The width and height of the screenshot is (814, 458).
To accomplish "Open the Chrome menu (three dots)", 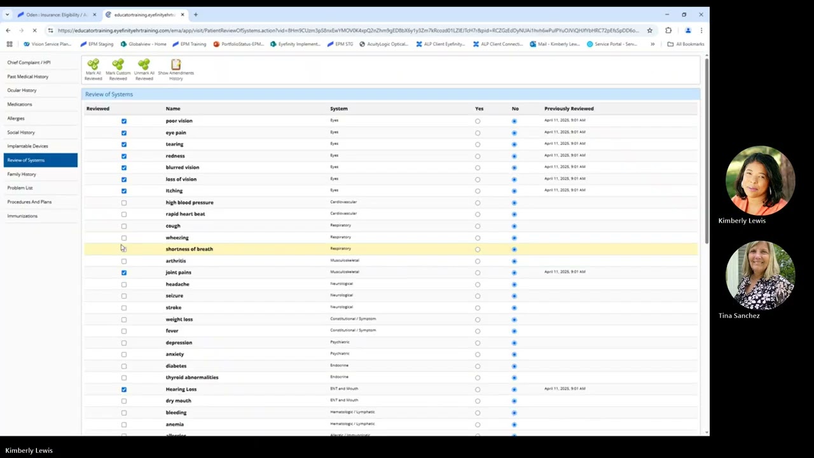I will coord(701,31).
